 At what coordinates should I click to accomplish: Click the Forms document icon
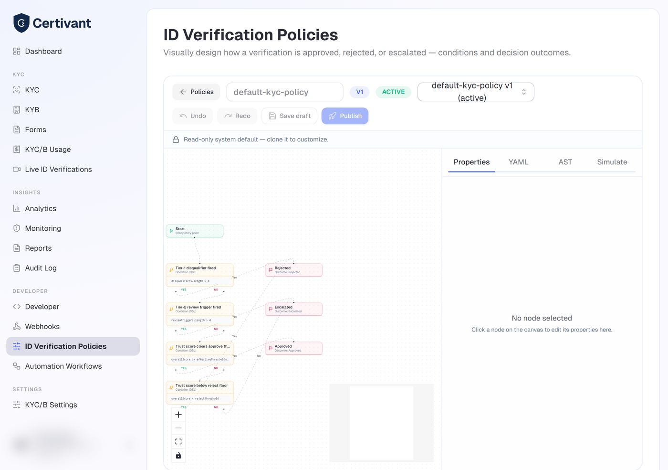pos(17,129)
